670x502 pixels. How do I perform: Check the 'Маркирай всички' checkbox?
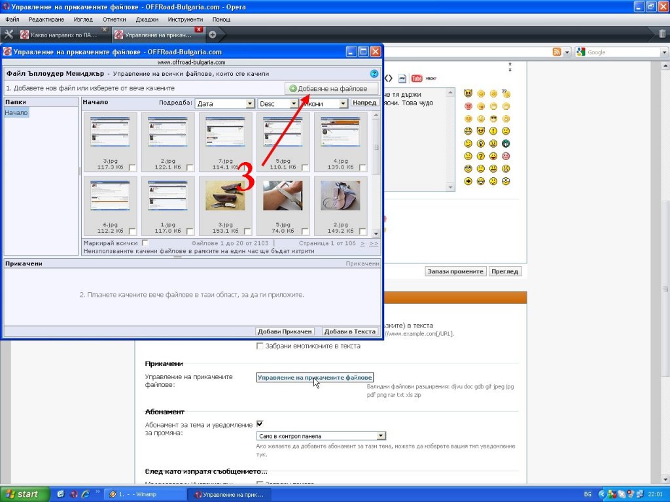point(145,243)
